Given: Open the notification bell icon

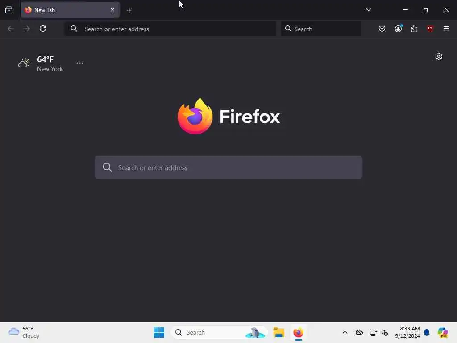Looking at the screenshot, I should pos(427,332).
